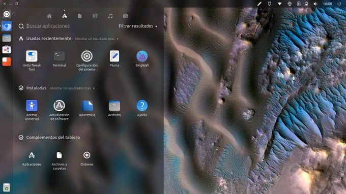Open the Apariencia application
The image size is (346, 194).
point(86,108)
